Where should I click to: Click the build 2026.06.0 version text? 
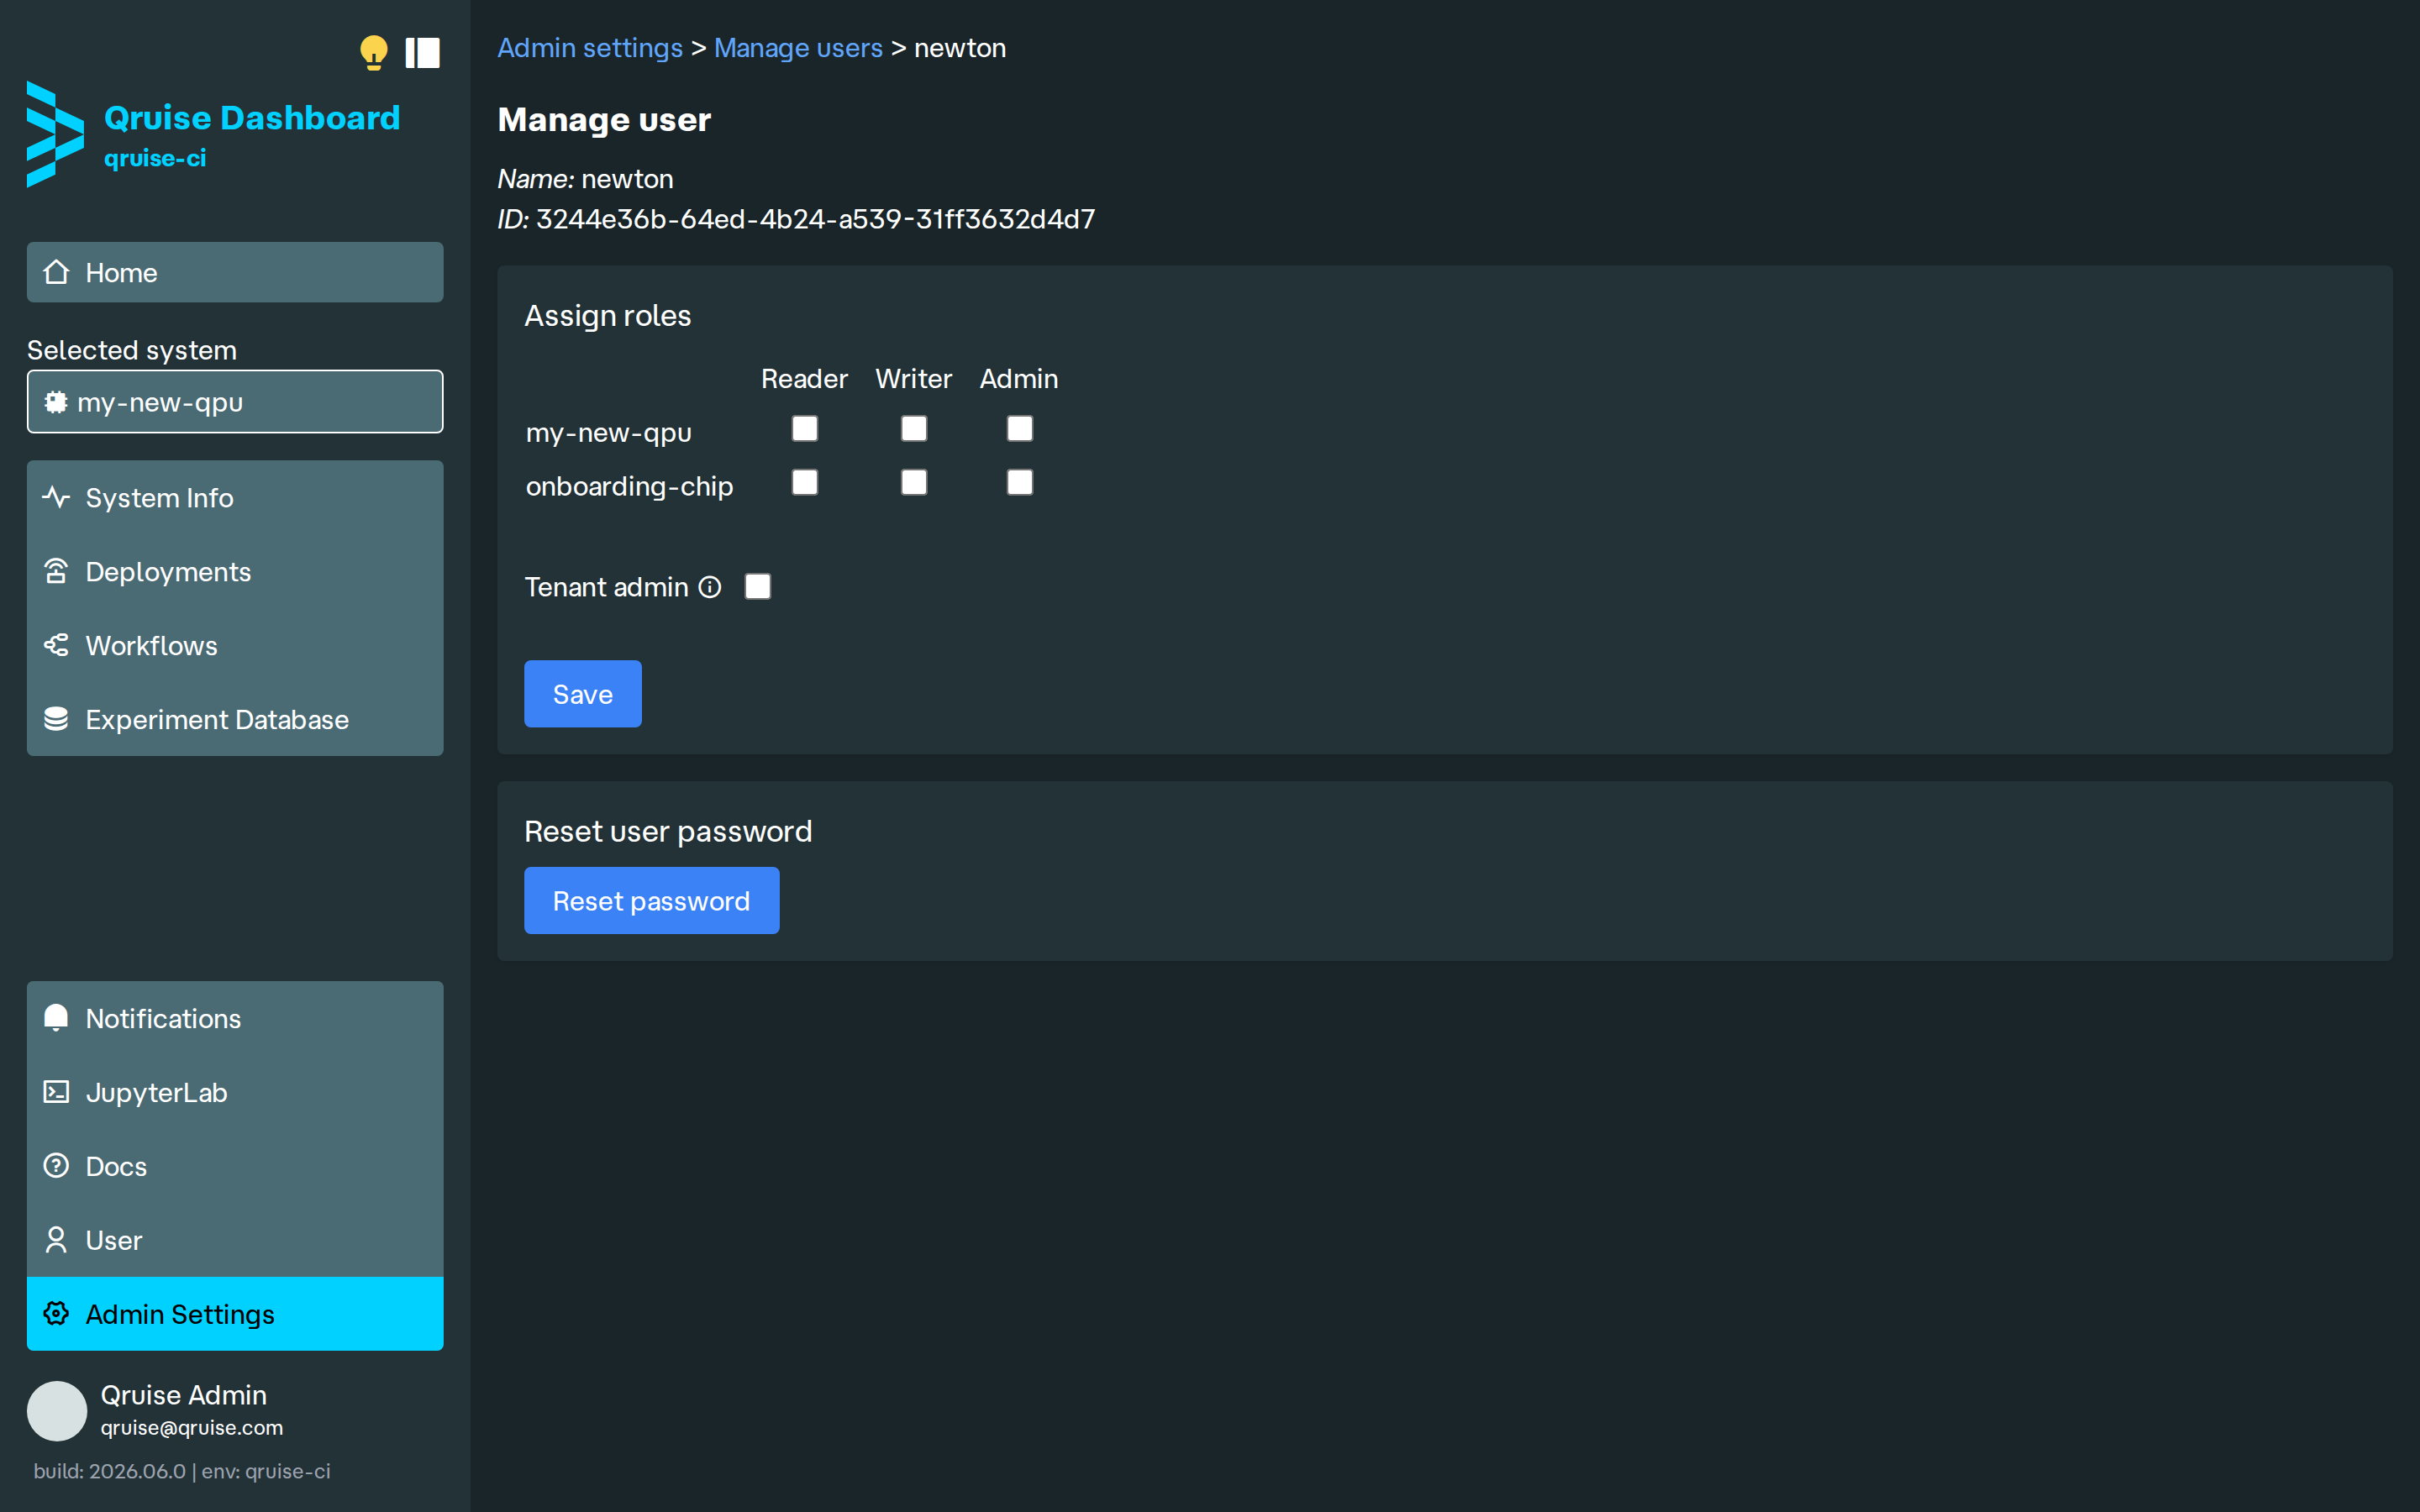110,1471
